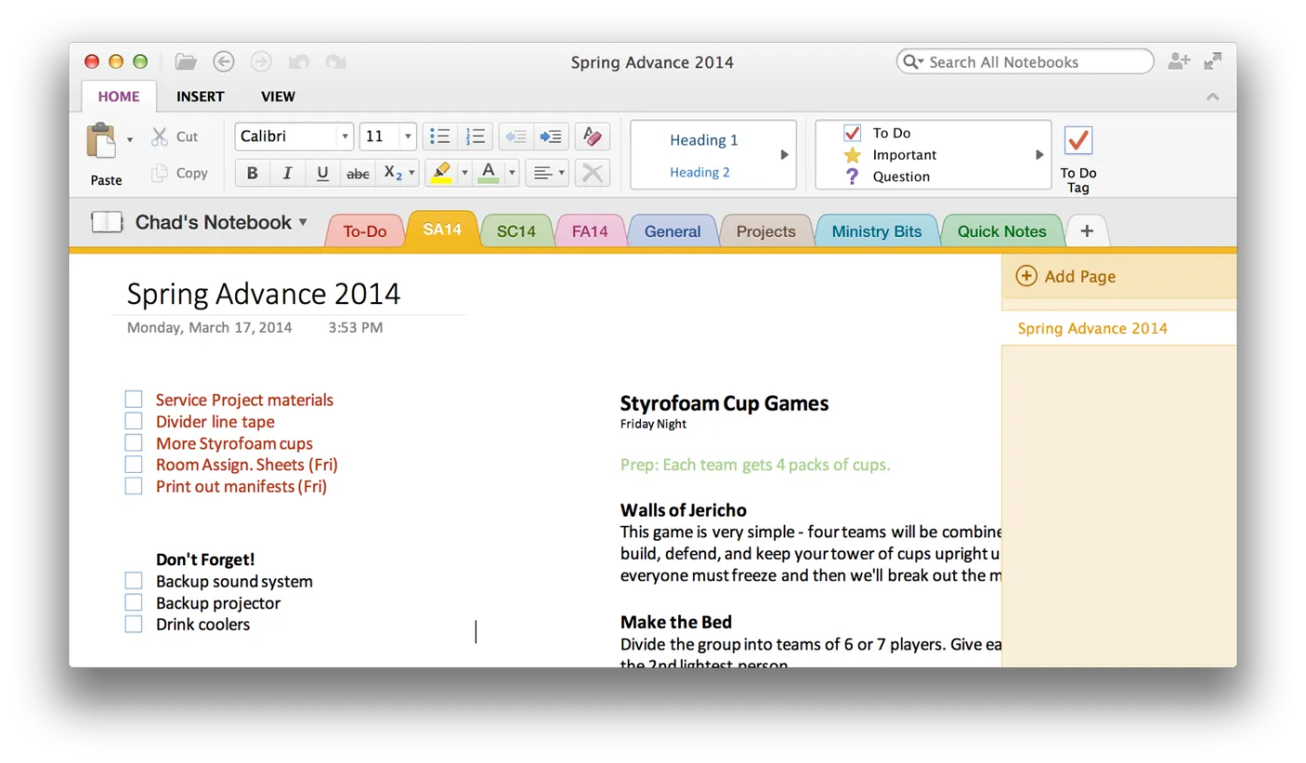Go back with the left arrow button

[x=223, y=62]
